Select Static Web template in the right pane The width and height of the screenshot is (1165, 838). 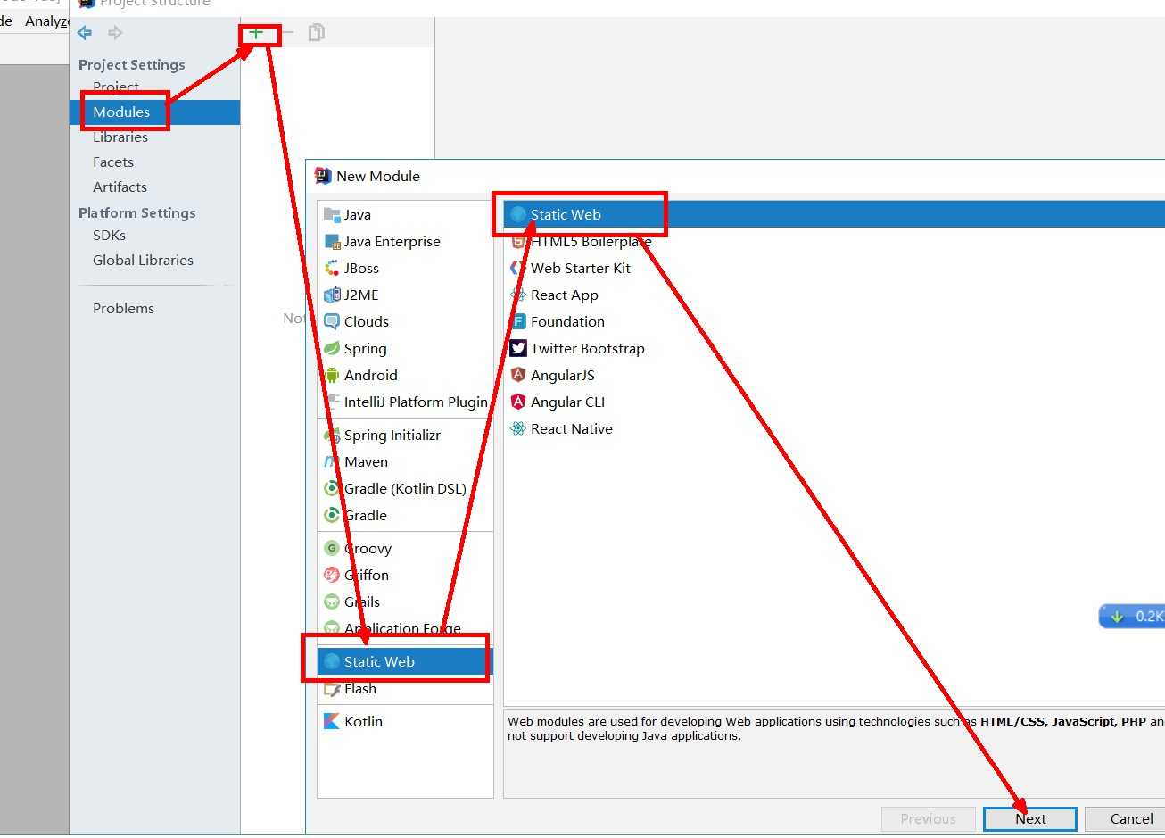point(834,214)
